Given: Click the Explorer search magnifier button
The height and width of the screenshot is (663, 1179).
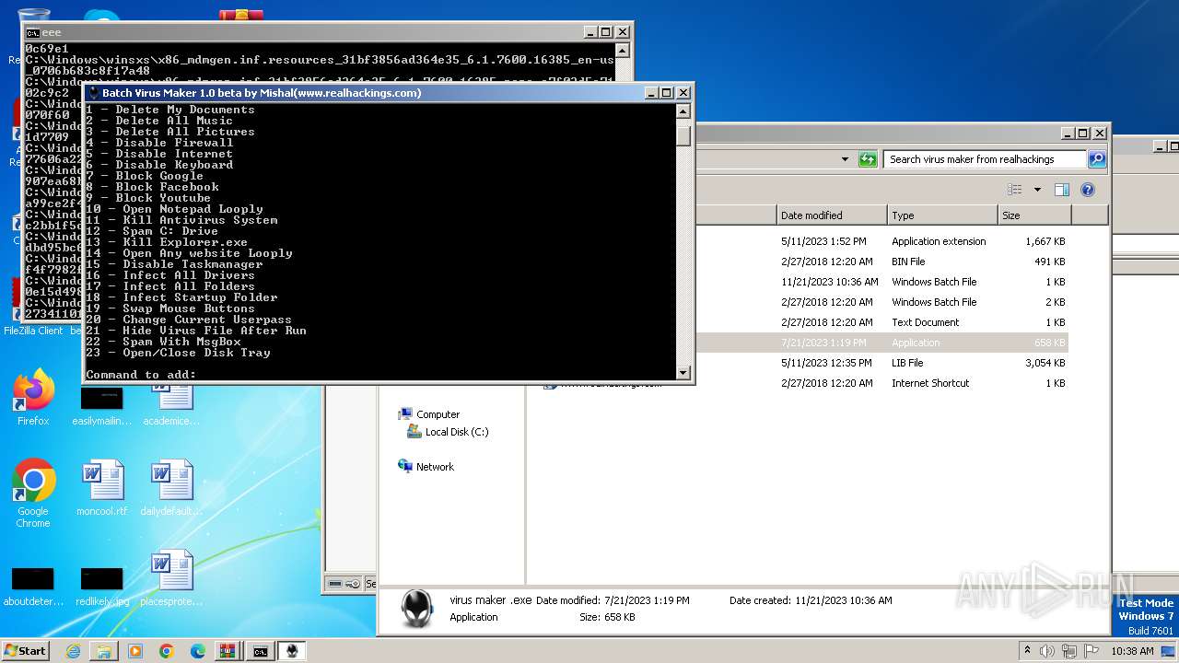Looking at the screenshot, I should click(x=1096, y=159).
